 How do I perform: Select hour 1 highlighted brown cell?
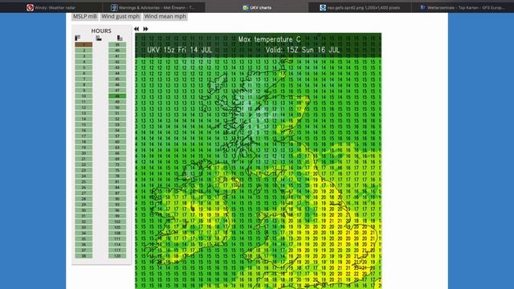point(84,45)
